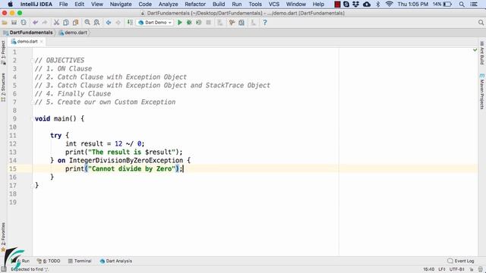Click comment '// 4. Finally Clause'

point(73,94)
